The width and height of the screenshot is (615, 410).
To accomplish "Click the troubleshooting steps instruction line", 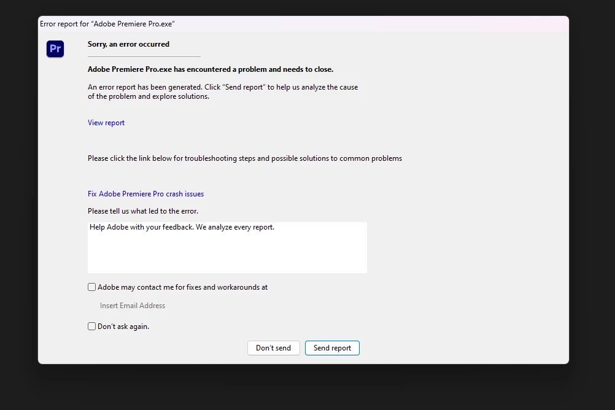I will [x=245, y=158].
